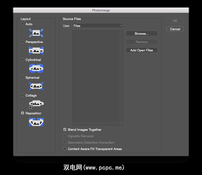Click the Cylindrical layout preview icon
Screen dimensions: 202x175
point(36,68)
